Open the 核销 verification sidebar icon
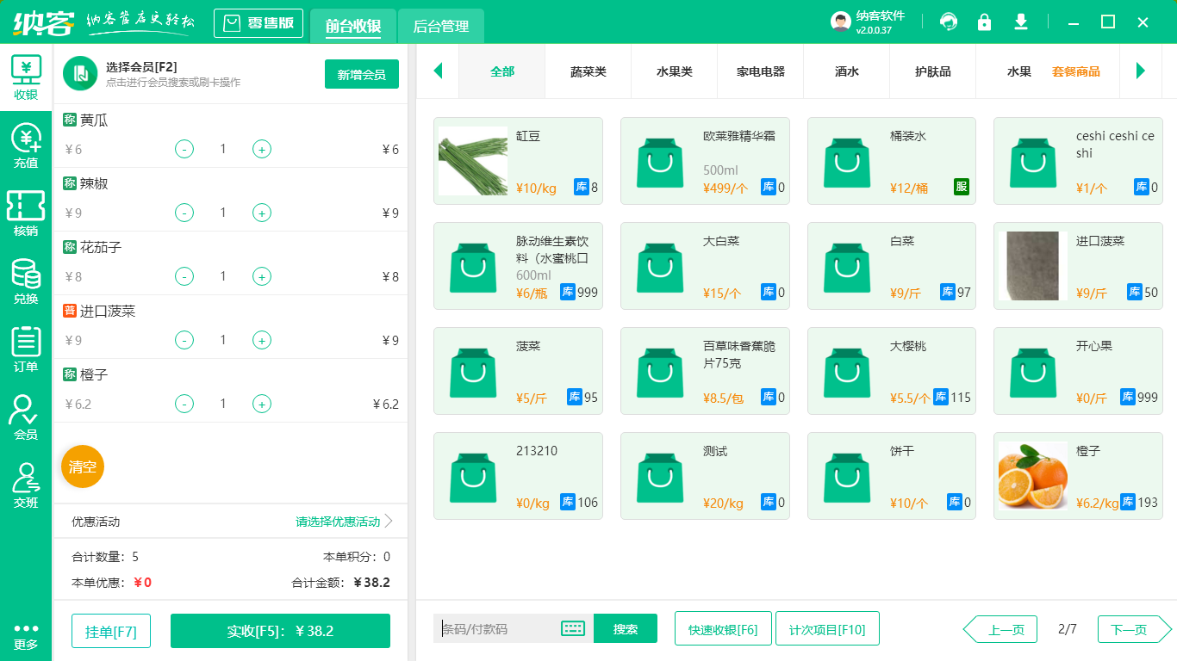This screenshot has width=1177, height=661. click(x=26, y=214)
